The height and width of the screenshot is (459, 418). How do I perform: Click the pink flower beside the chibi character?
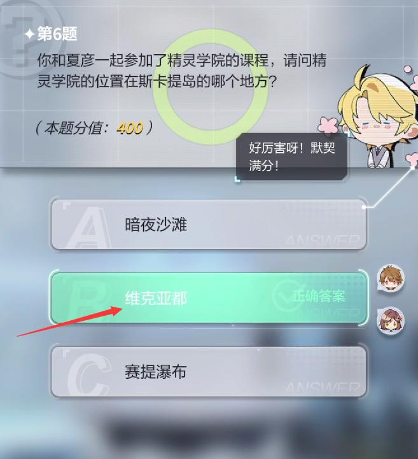(328, 125)
